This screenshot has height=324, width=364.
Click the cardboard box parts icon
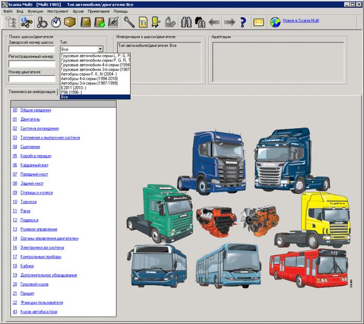click(70, 22)
